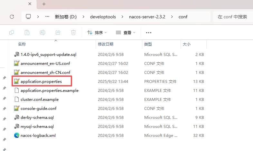253x151 pixels.
Task: Click icon of application.properties
Action: click(x=17, y=82)
